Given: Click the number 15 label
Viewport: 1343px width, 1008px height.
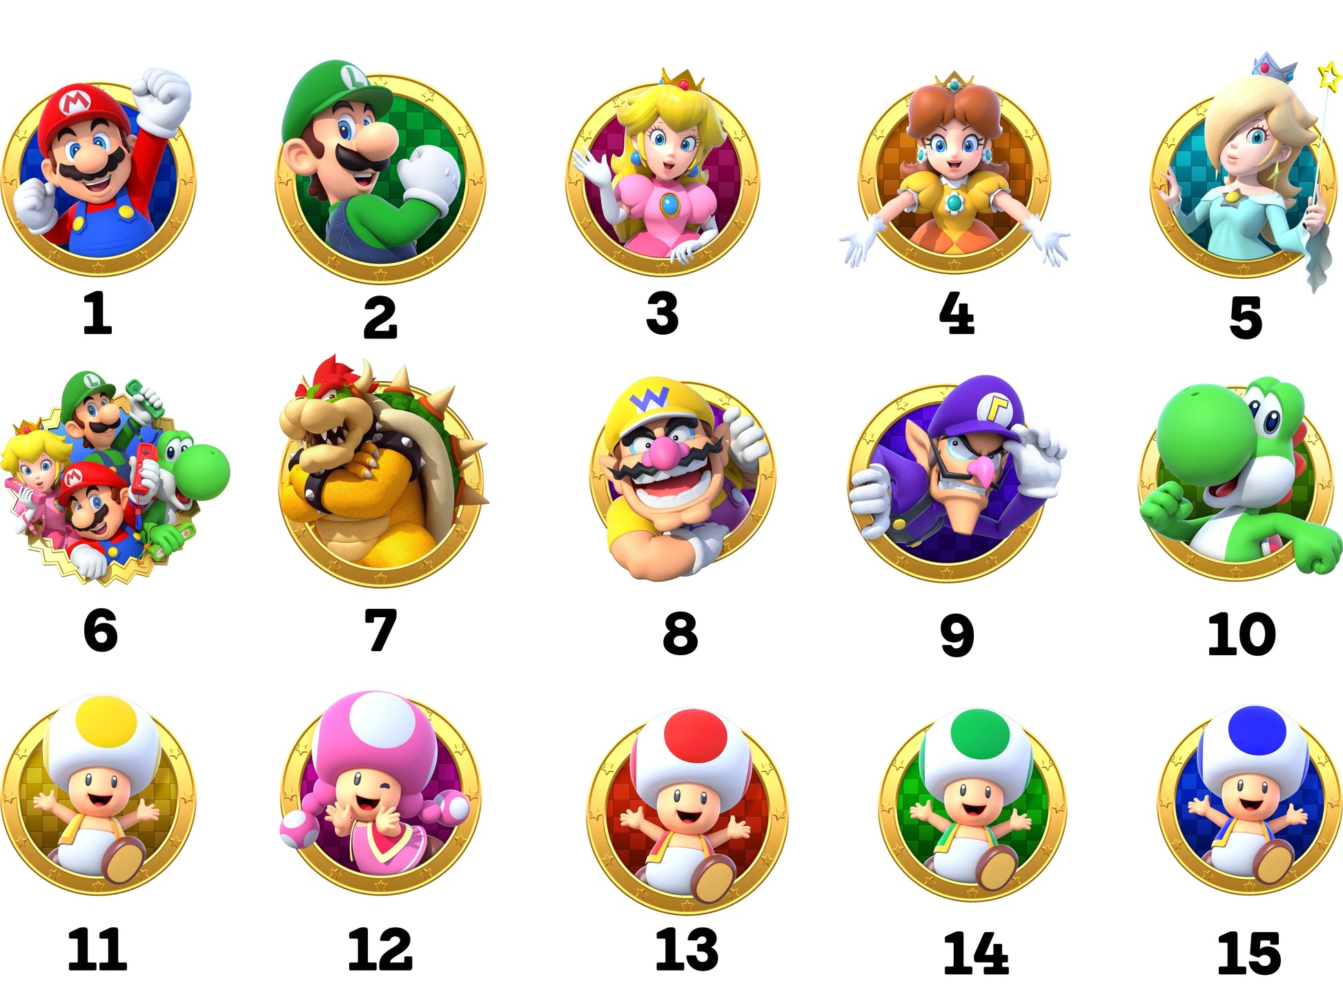Looking at the screenshot, I should coord(1249,953).
